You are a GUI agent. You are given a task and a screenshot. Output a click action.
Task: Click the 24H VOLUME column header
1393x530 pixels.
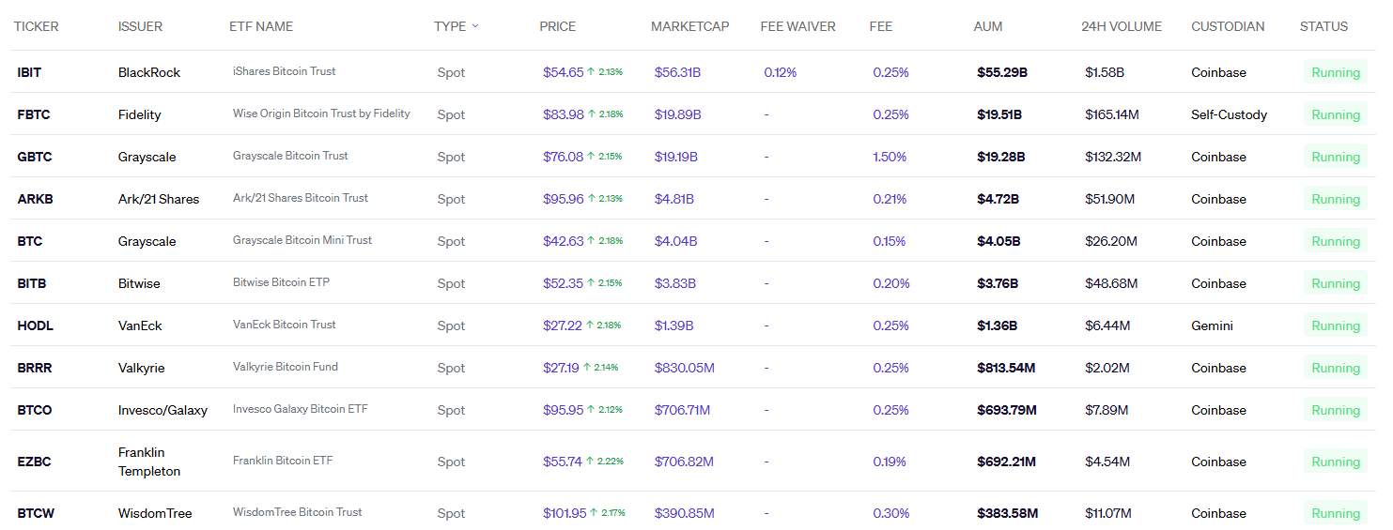1121,26
